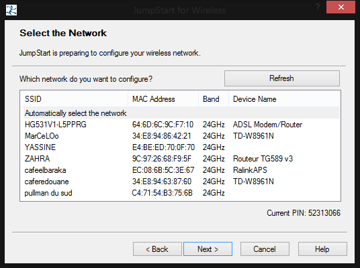Screen dimensions: 360x268
Task: Select 'Automatically select the network' row
Action: (181, 113)
